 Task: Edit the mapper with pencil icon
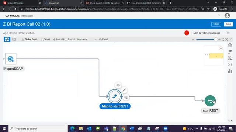click(x=124, y=90)
